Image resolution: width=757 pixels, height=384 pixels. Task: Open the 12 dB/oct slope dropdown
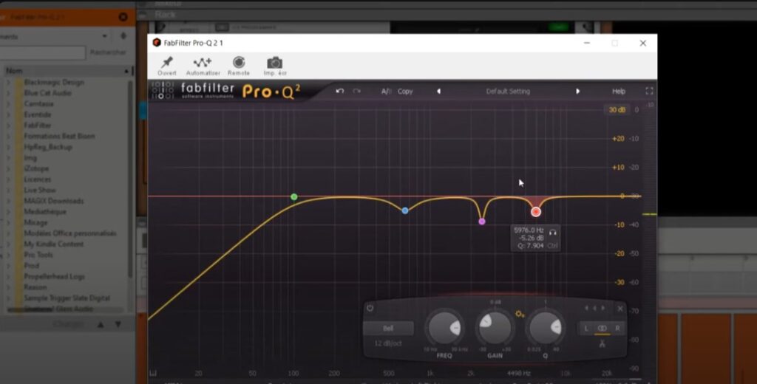point(388,343)
